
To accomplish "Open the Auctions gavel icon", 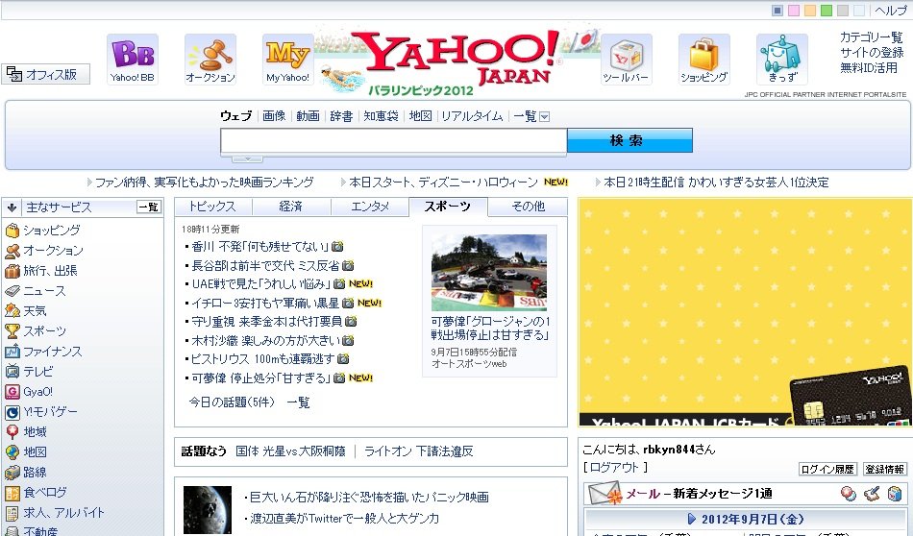I will [210, 59].
